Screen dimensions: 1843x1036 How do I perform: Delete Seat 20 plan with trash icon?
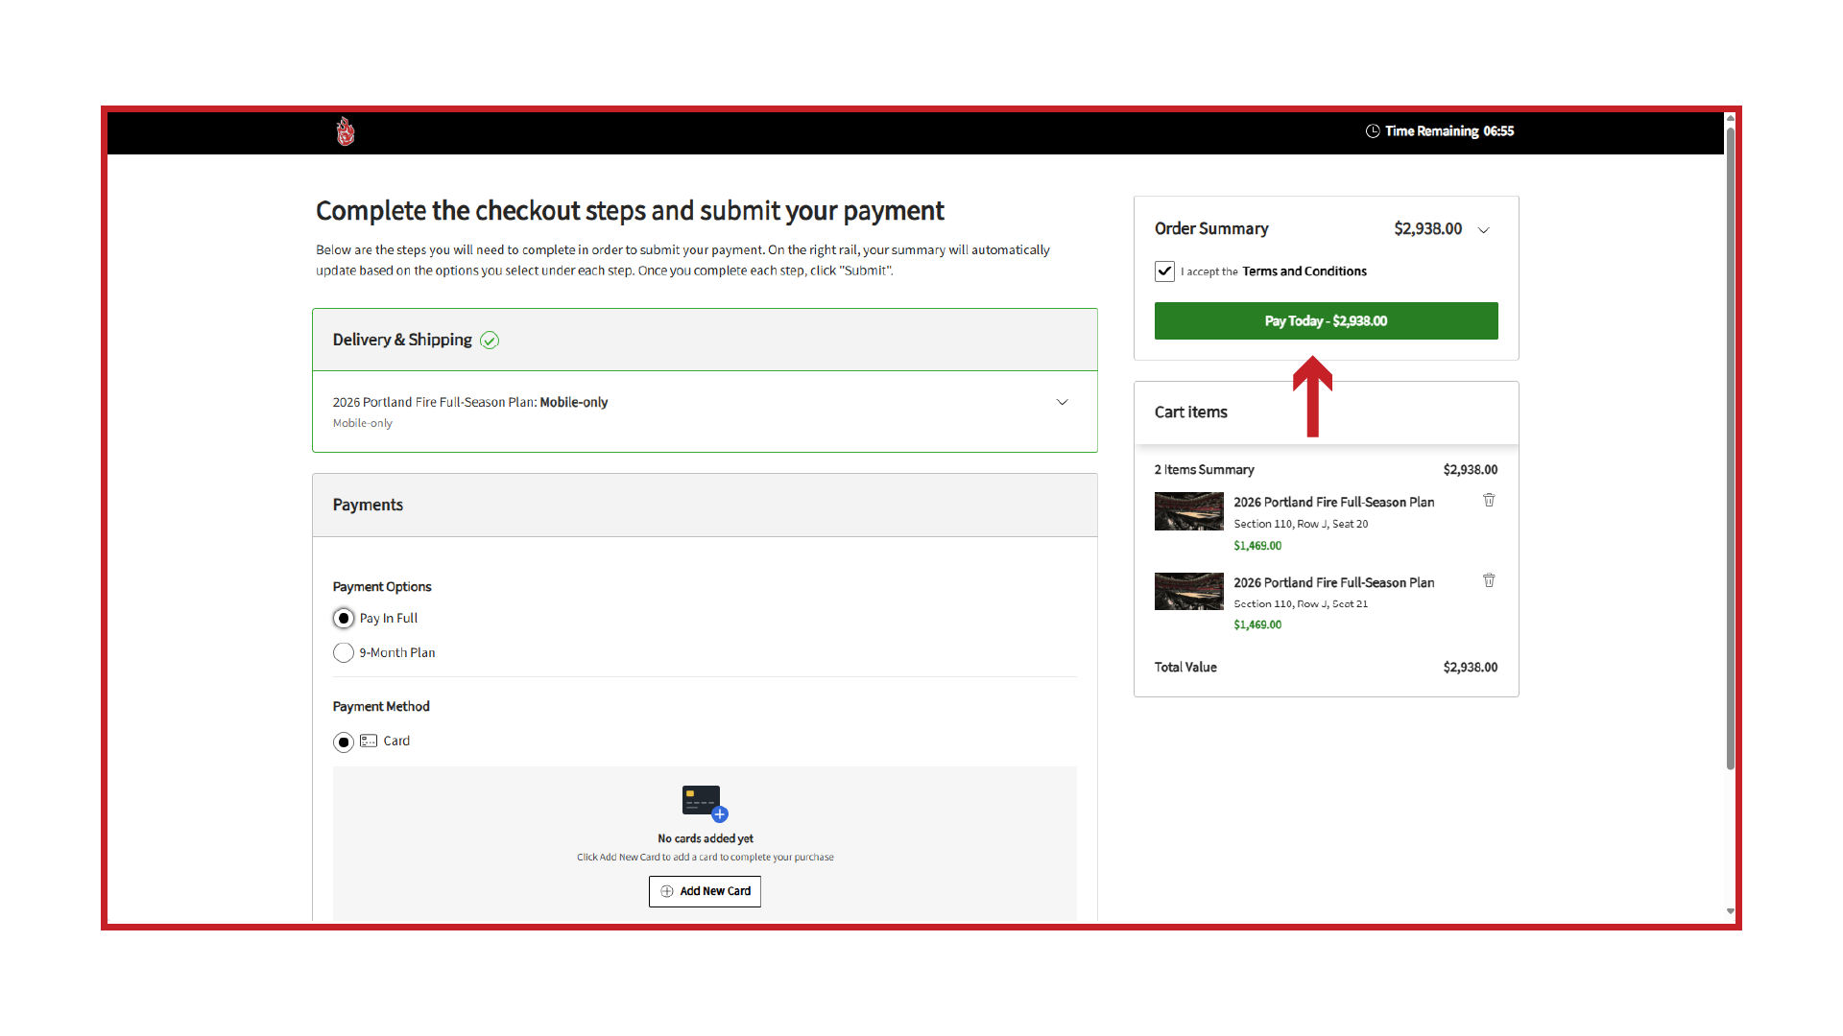click(1489, 500)
